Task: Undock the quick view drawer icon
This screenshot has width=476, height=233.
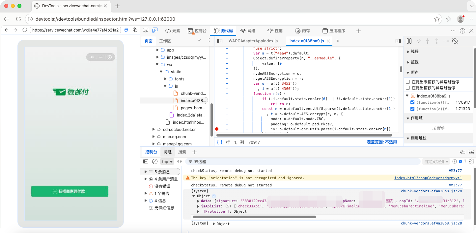Action: [462, 152]
